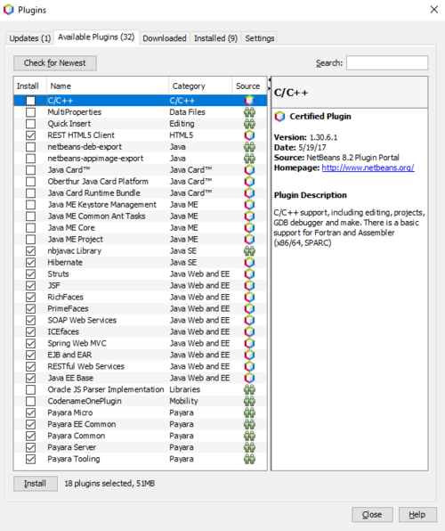445x531 pixels.
Task: Uncheck the Payara EE Common checkbox
Action: coord(30,424)
